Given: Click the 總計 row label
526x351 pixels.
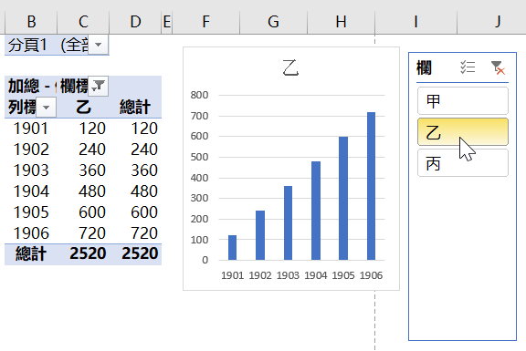Looking at the screenshot, I should pos(31,253).
